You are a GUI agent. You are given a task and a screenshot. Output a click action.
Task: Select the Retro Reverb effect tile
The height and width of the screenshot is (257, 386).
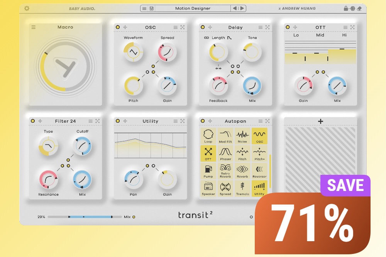tap(225, 171)
